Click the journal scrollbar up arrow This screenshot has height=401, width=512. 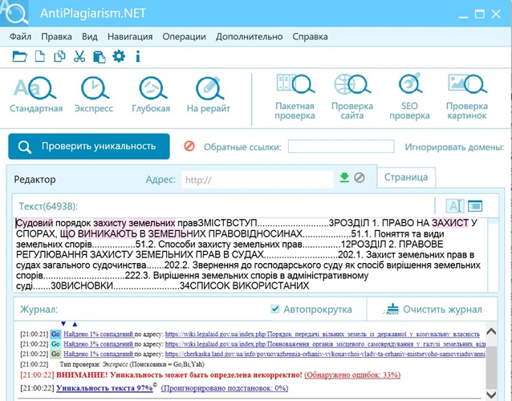coord(491,332)
